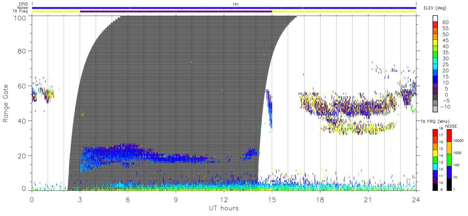Click the blue Noise bar above the plot

click(224, 8)
